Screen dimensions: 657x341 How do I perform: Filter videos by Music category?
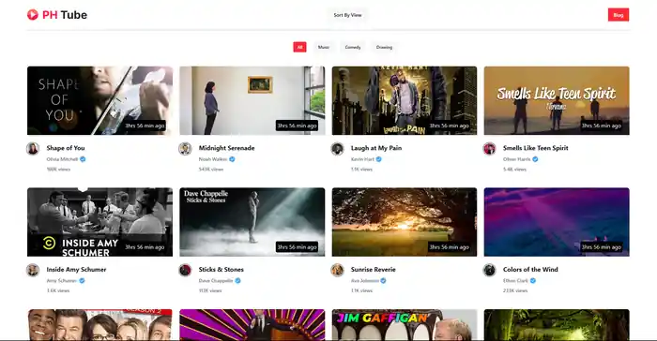coord(324,47)
